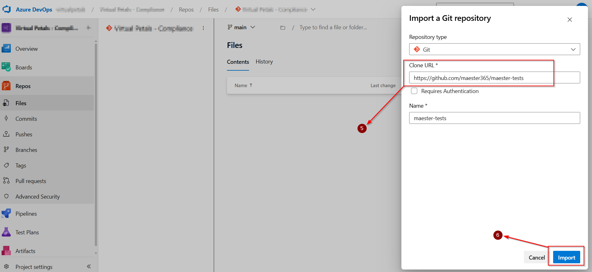Click the project avatar icon in sidebar
The image size is (592, 272).
[x=6, y=28]
